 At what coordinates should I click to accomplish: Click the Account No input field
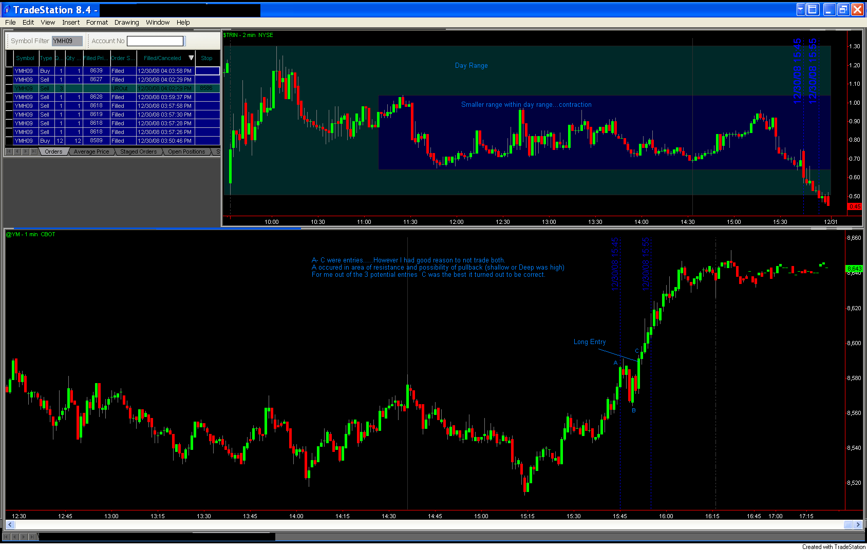pos(155,41)
